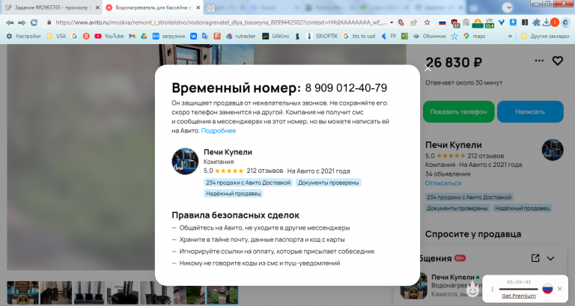Viewport: 575px width, 306px height.
Task: Select the second listing photo thumbnail
Action: point(55,293)
